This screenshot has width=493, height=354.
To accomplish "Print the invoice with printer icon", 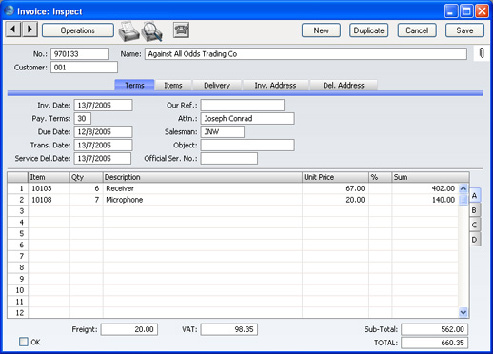I will coord(128,31).
